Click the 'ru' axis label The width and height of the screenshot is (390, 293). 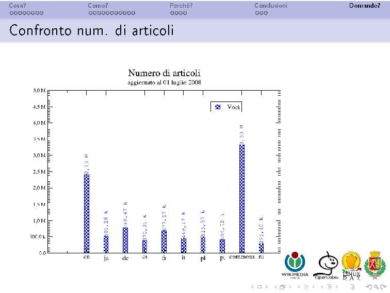261,257
